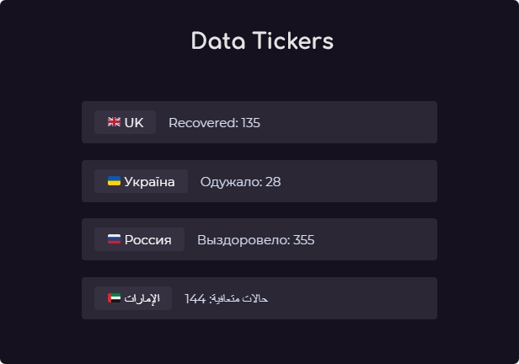Image resolution: width=519 pixels, height=364 pixels.
Task: Select the UK country badge label
Action: (x=134, y=123)
